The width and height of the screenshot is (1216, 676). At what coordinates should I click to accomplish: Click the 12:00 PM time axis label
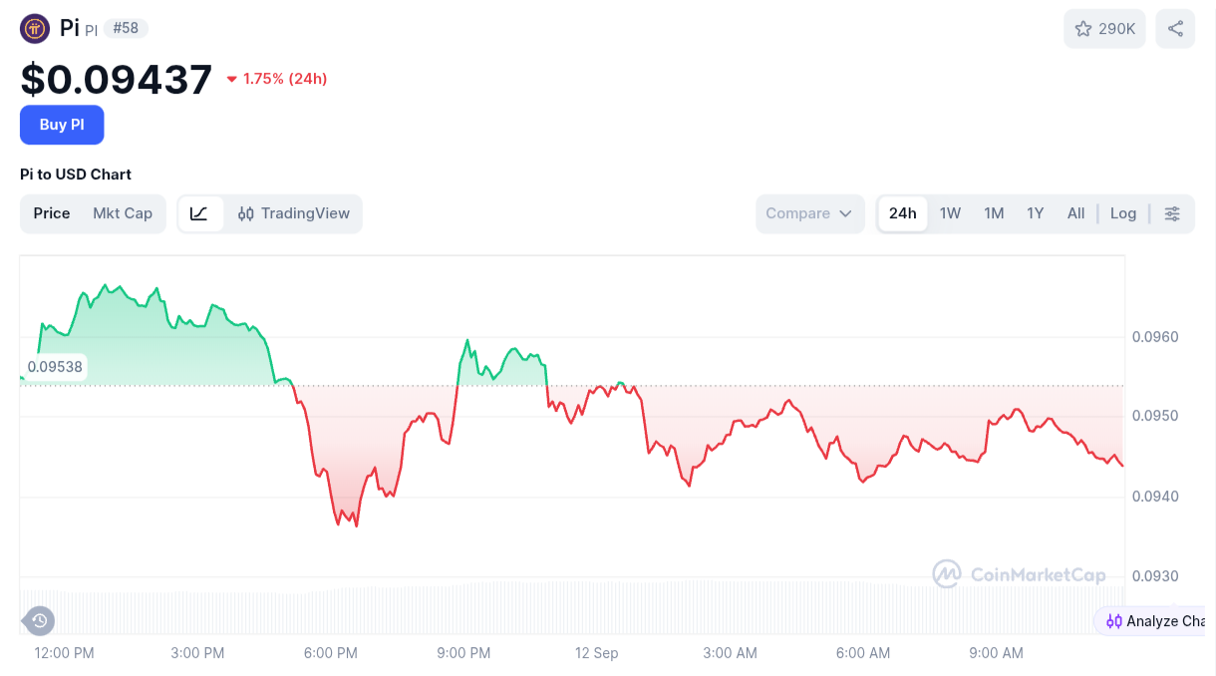[x=64, y=653]
